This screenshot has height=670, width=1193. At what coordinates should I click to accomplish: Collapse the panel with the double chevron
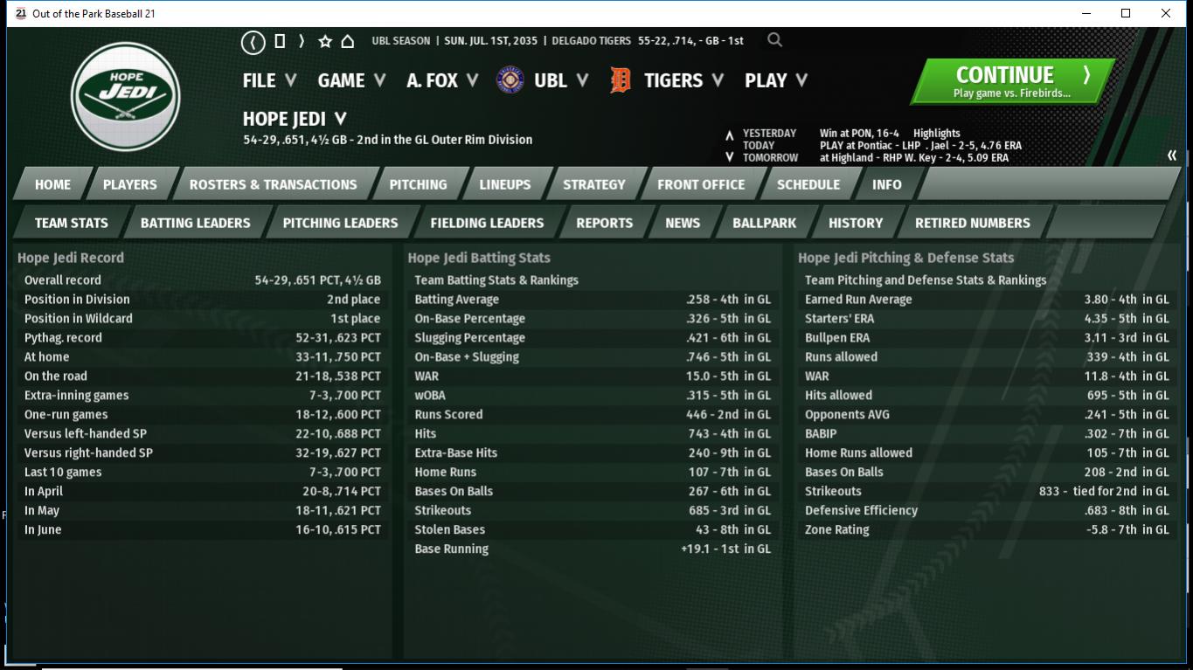click(1172, 155)
